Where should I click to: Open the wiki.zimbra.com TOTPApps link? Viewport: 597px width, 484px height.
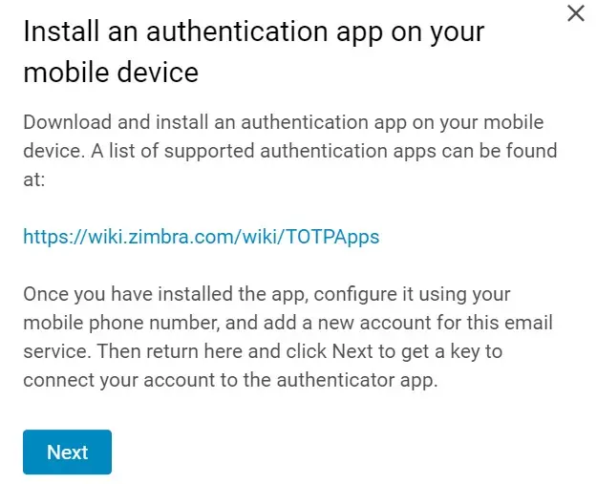pos(201,237)
